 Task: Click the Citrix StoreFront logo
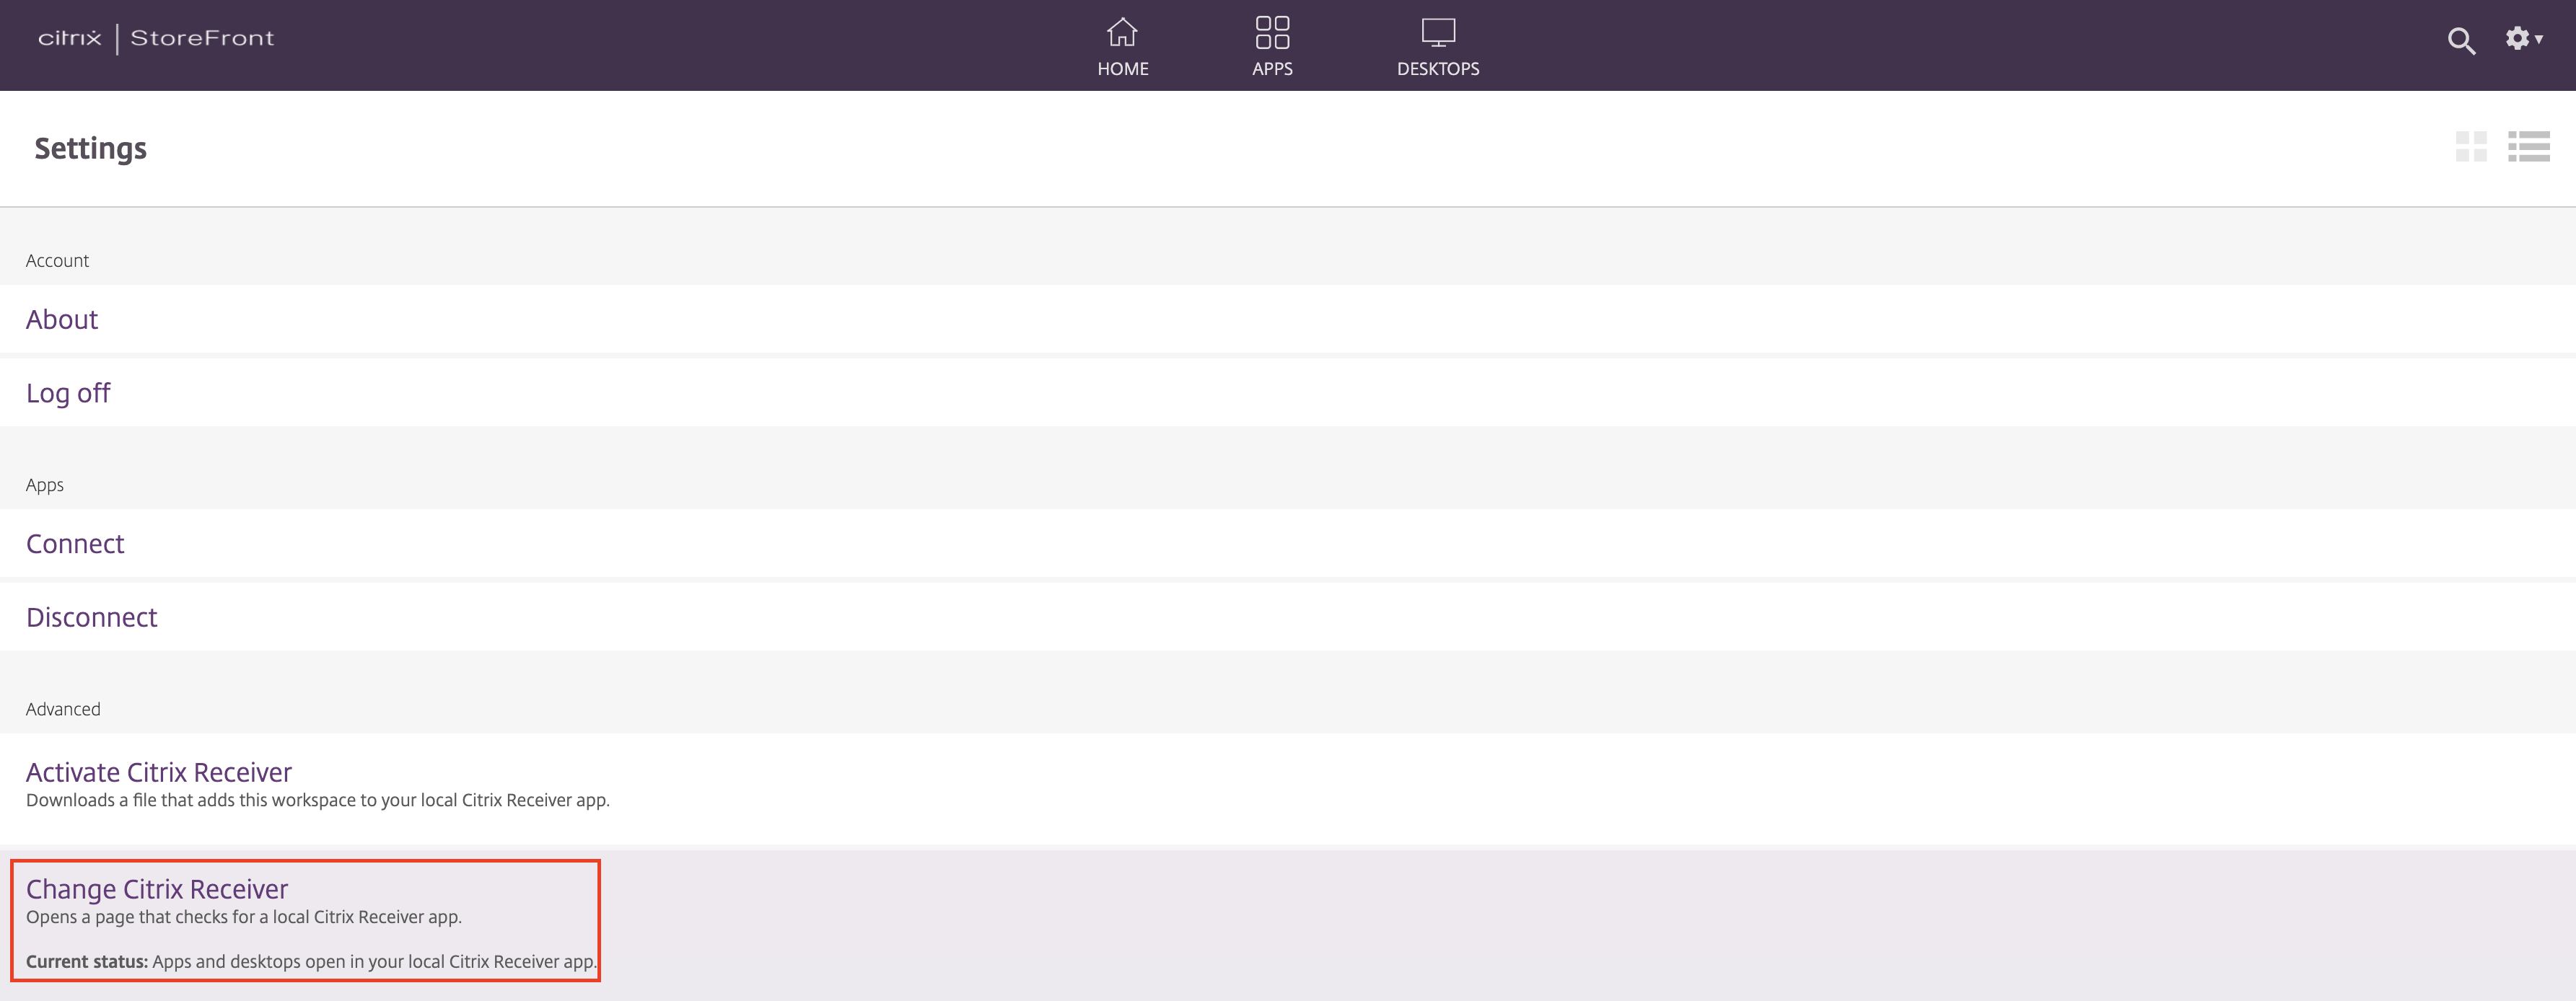coord(156,38)
